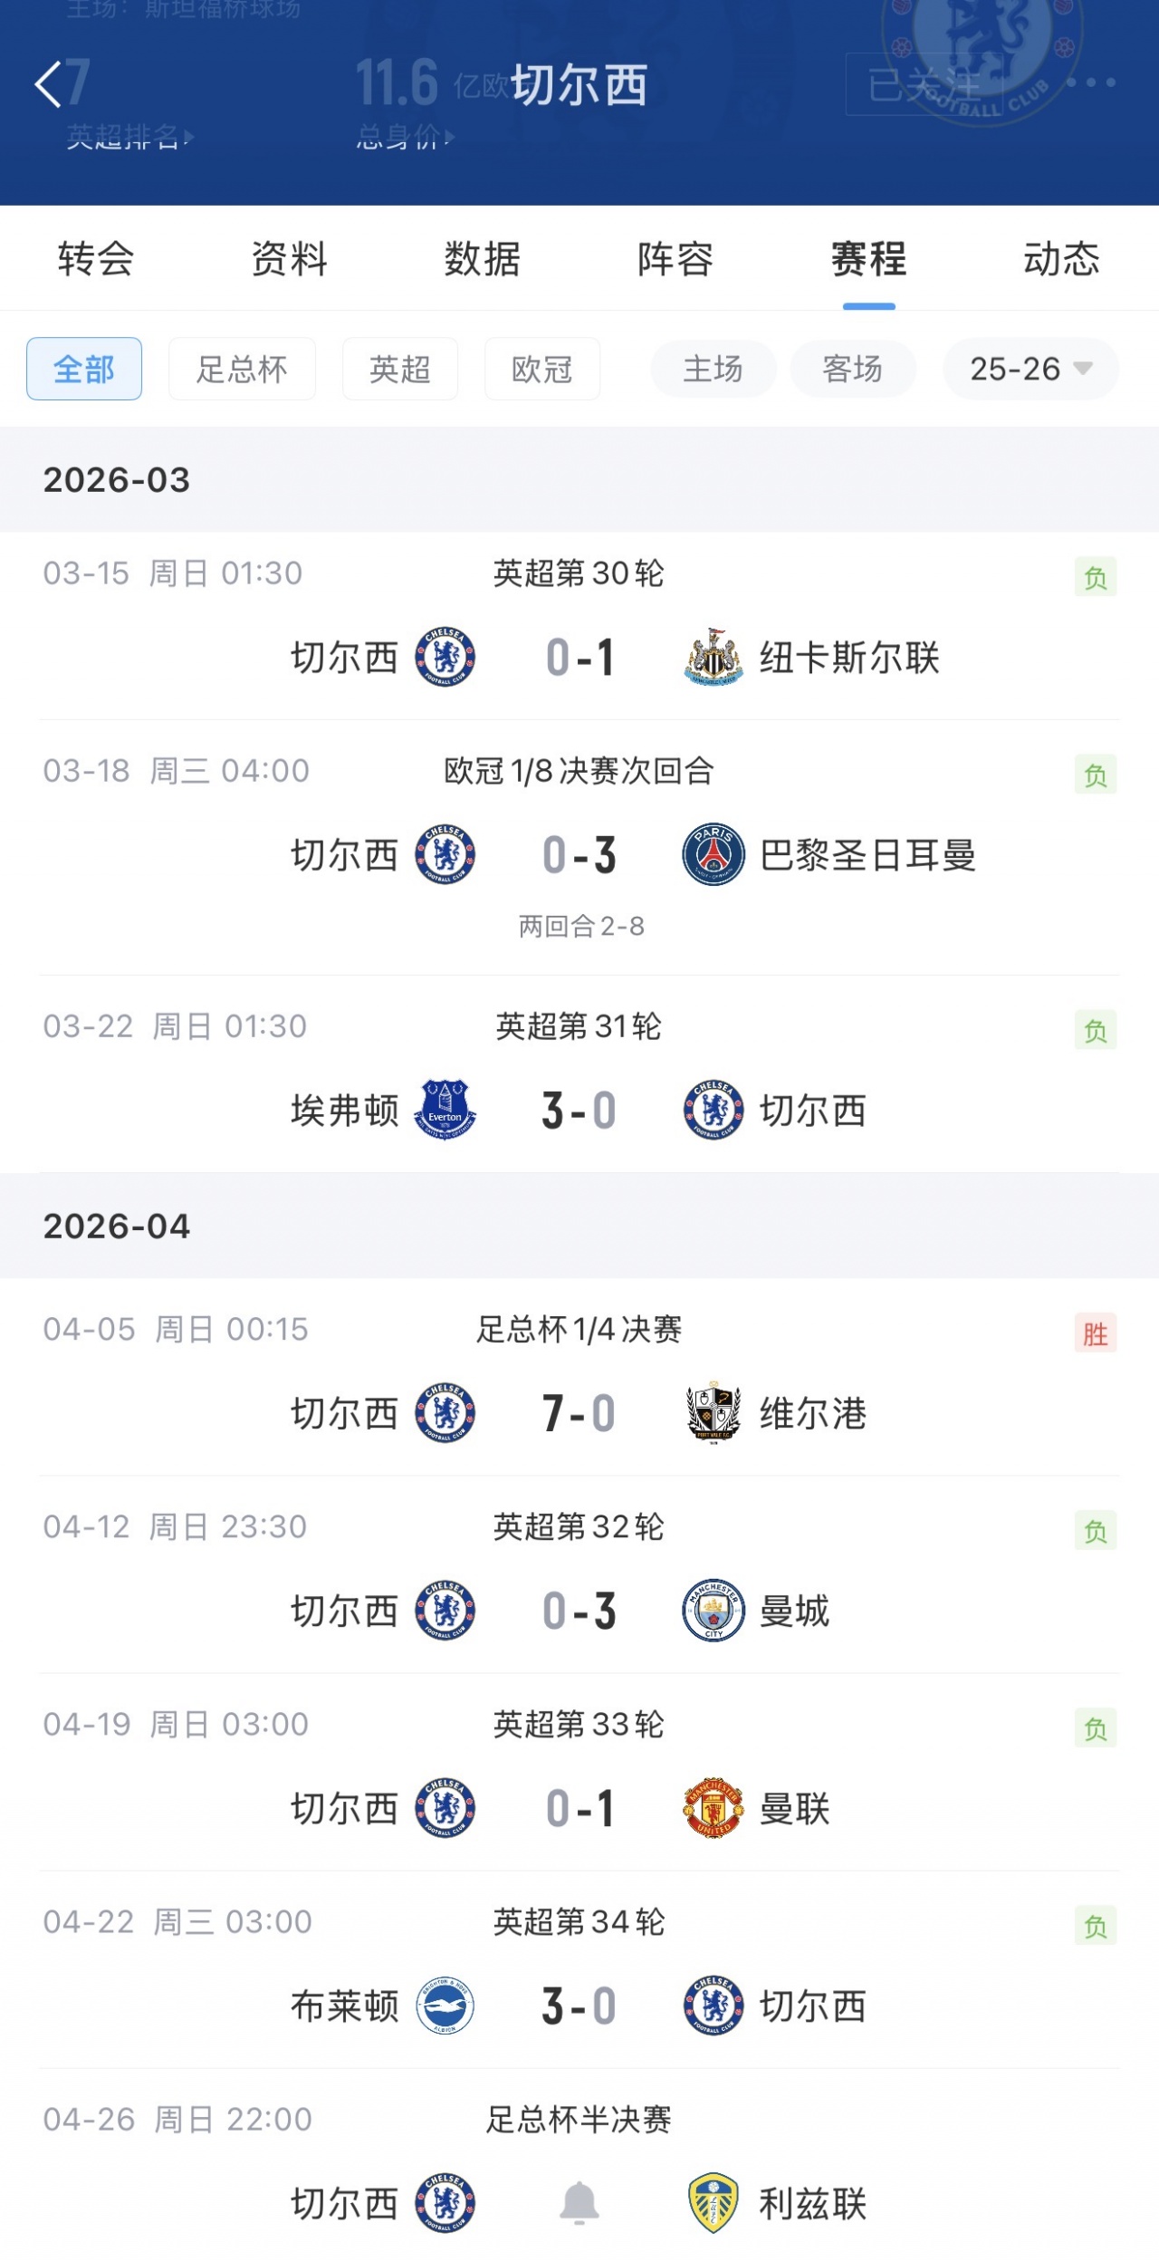1159x2261 pixels.
Task: Open the 7-0 维尔港 match score
Action: 579,1413
